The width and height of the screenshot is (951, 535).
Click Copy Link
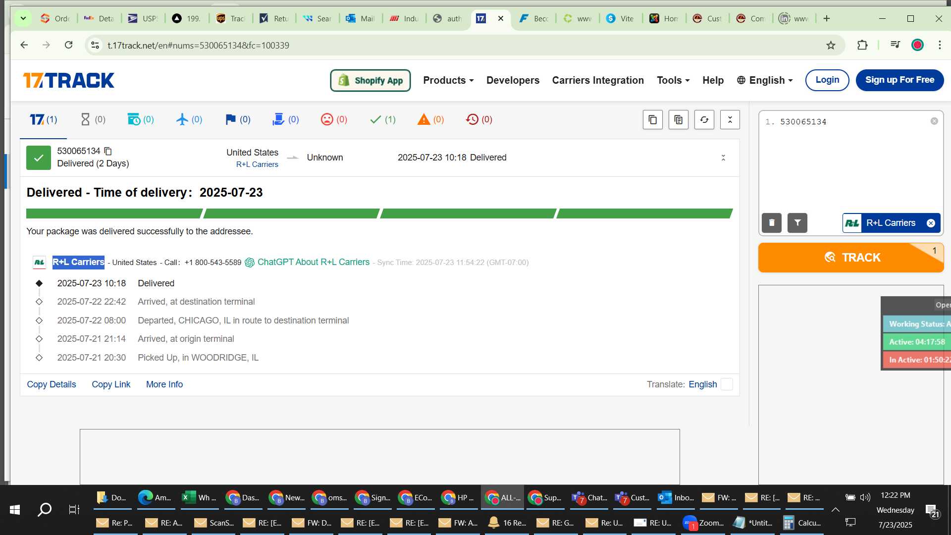click(111, 384)
